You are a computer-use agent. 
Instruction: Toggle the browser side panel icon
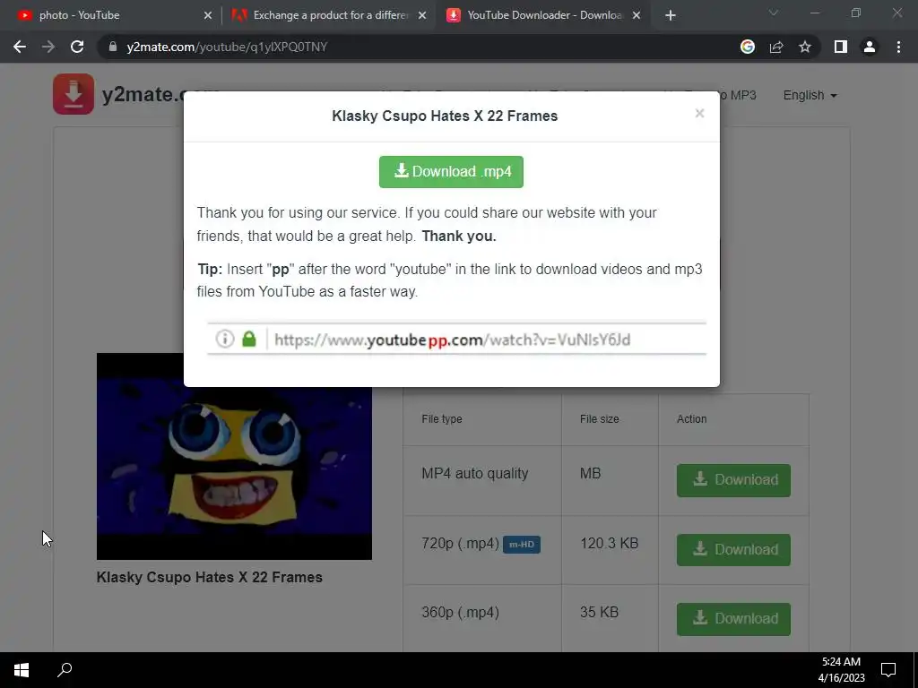click(x=841, y=47)
